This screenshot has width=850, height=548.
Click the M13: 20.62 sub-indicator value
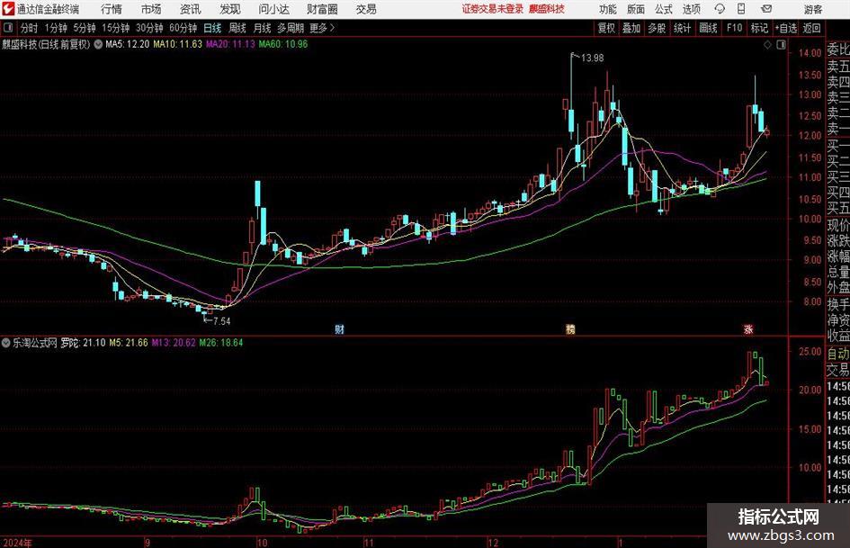(174, 342)
